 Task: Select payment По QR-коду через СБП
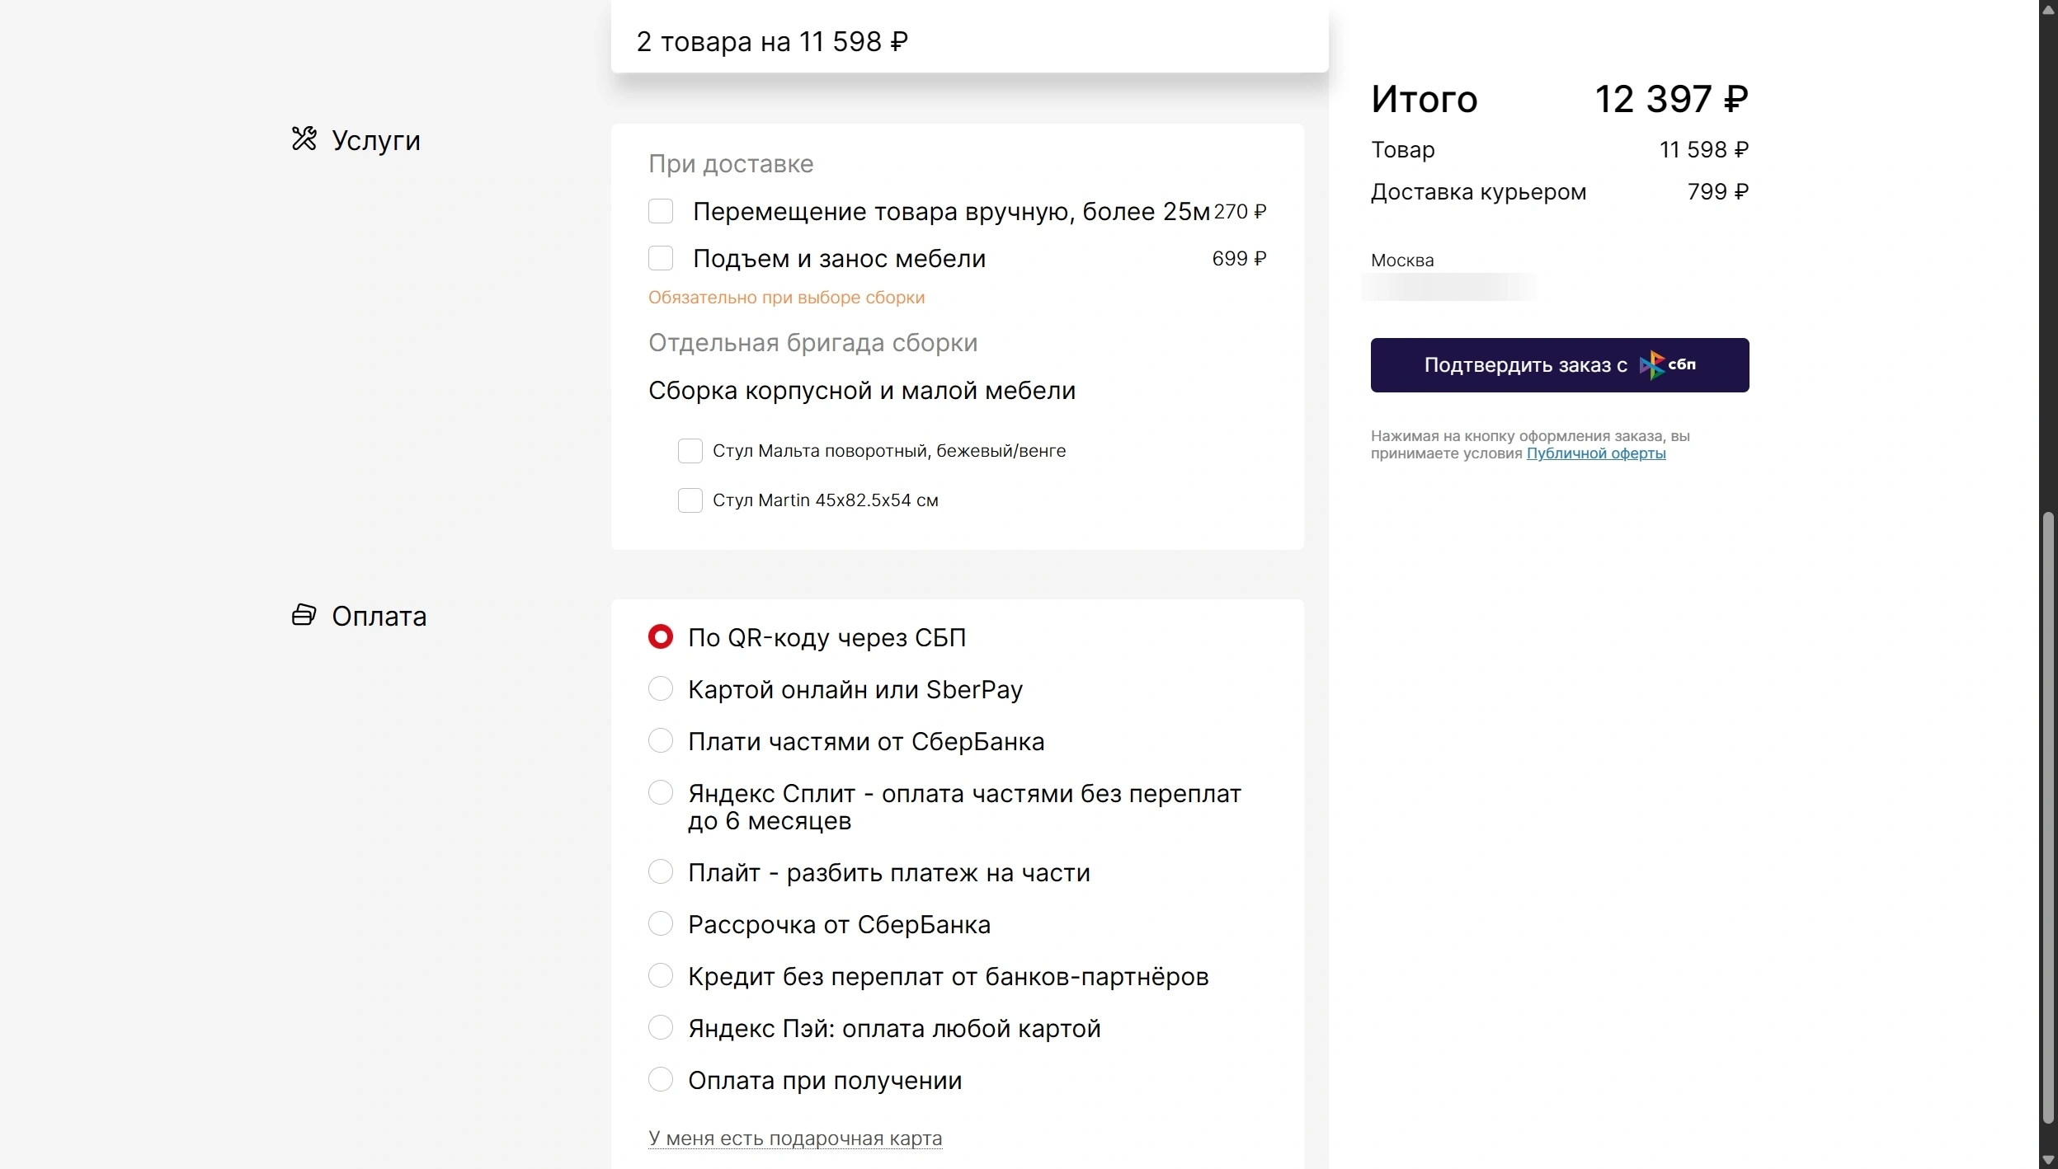(661, 637)
